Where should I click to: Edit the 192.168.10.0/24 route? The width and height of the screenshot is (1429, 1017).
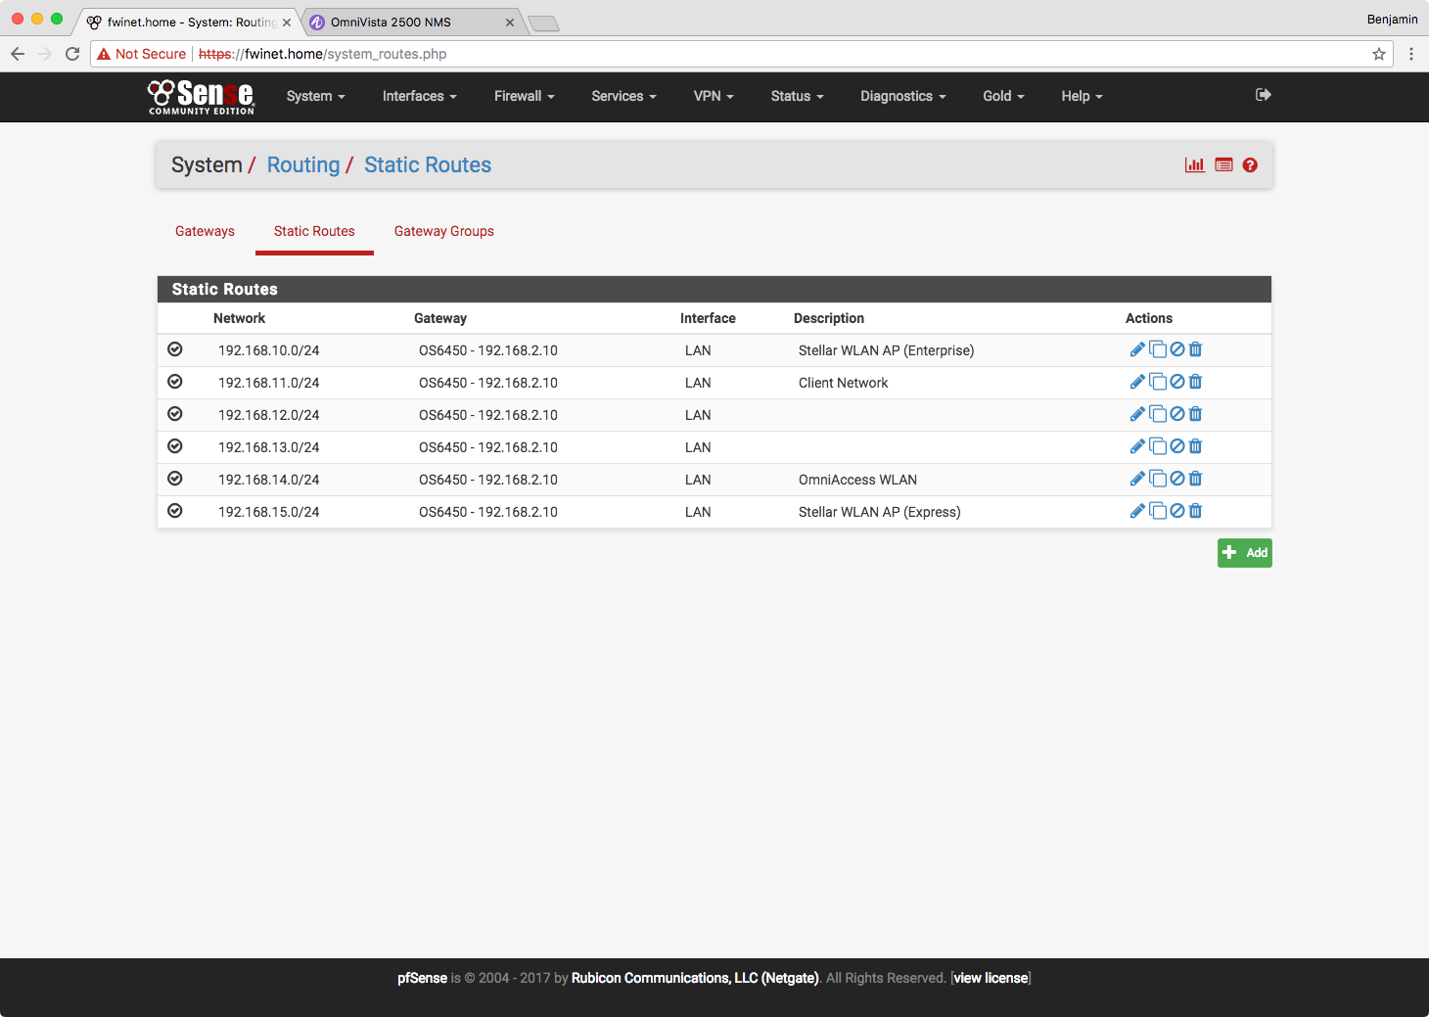[x=1137, y=349]
